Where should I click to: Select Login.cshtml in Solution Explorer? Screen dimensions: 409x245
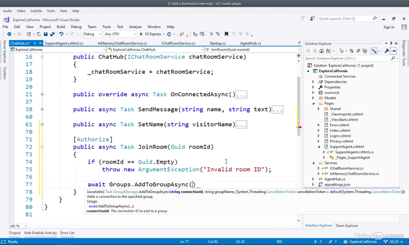pyautogui.click(x=340, y=136)
